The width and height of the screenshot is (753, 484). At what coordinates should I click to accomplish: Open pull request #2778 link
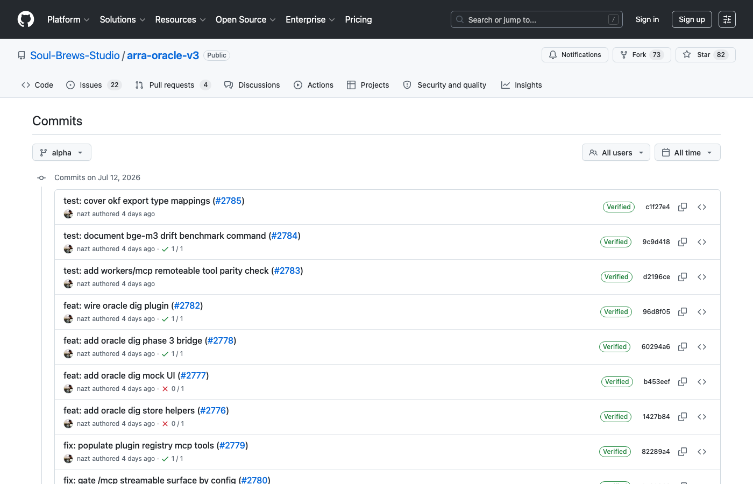point(221,340)
